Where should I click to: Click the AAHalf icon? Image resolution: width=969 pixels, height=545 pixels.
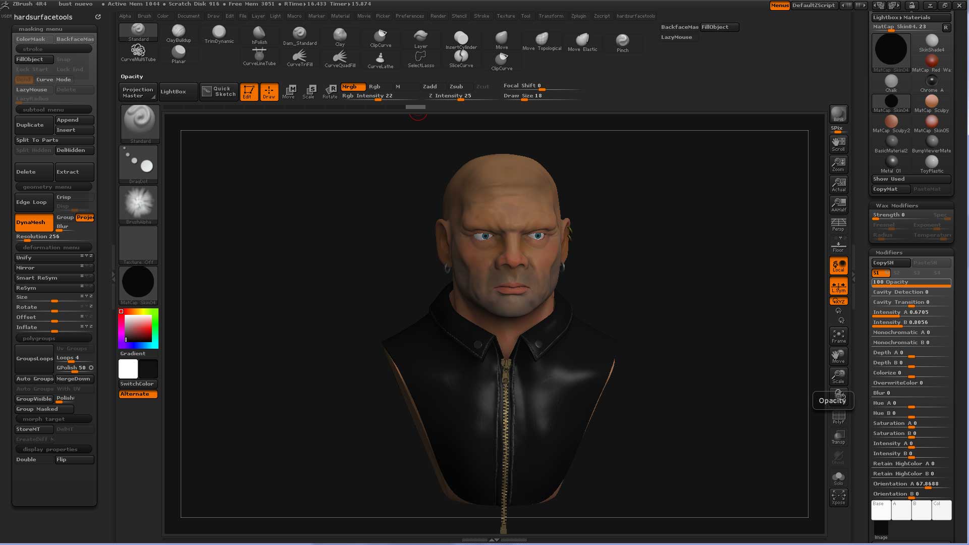pos(838,204)
